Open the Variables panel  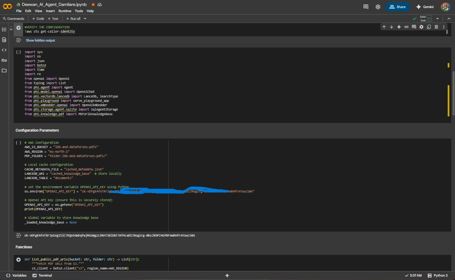coord(16,275)
